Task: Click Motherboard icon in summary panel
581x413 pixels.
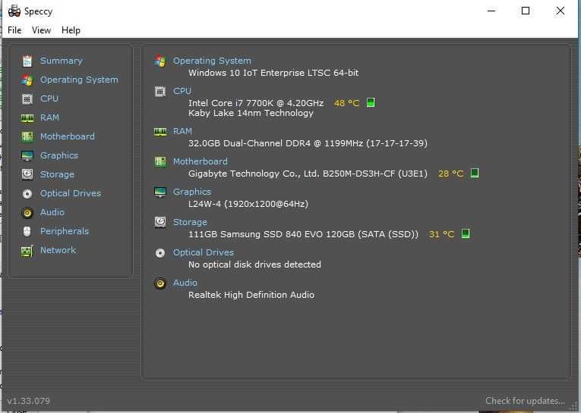Action: (160, 162)
